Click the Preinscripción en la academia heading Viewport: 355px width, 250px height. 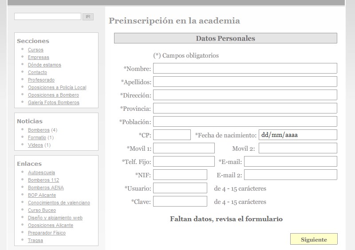174,20
